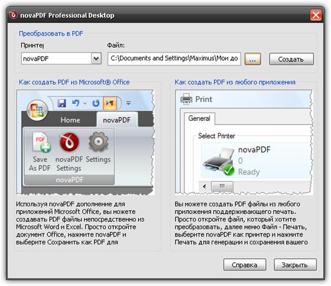
Task: Click the 'Print' title text
Action: [204, 99]
